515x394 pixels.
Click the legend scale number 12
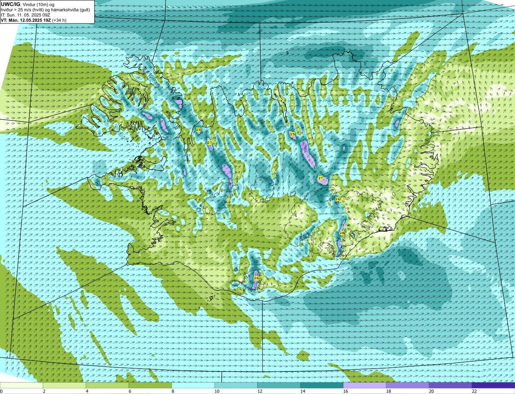coord(260,391)
